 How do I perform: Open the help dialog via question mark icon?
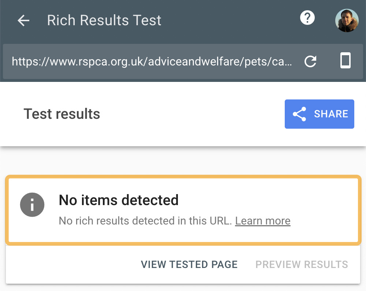tap(307, 17)
